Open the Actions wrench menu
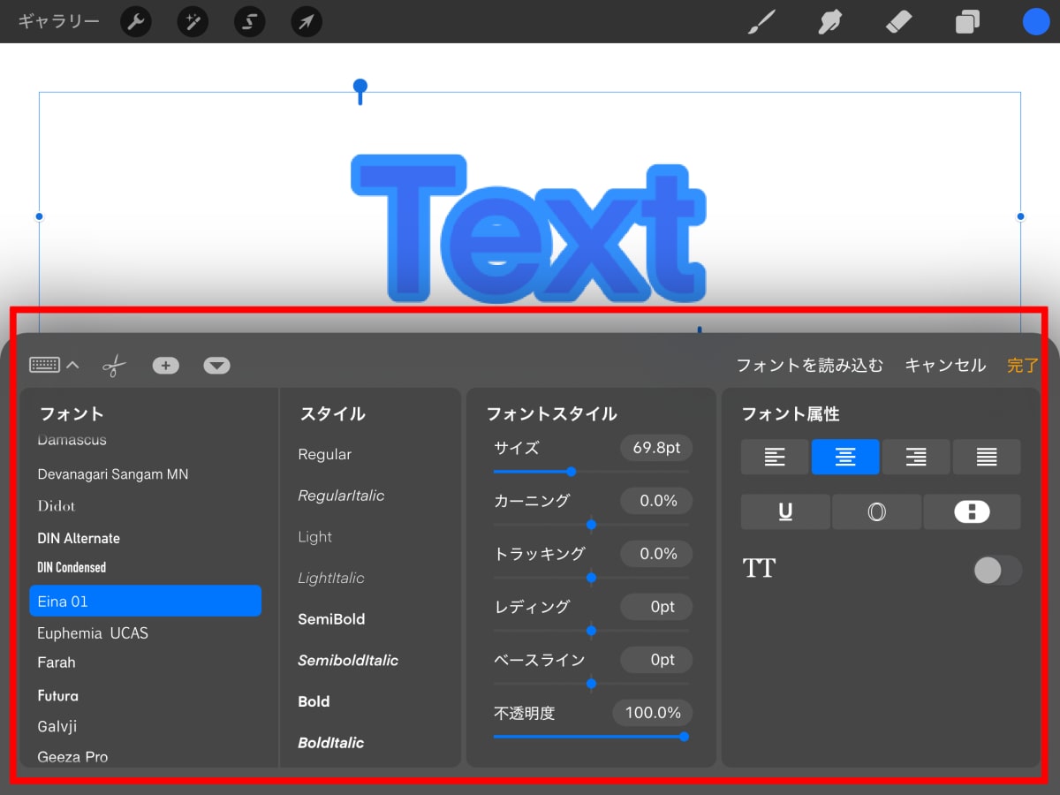This screenshot has width=1060, height=795. tap(135, 22)
